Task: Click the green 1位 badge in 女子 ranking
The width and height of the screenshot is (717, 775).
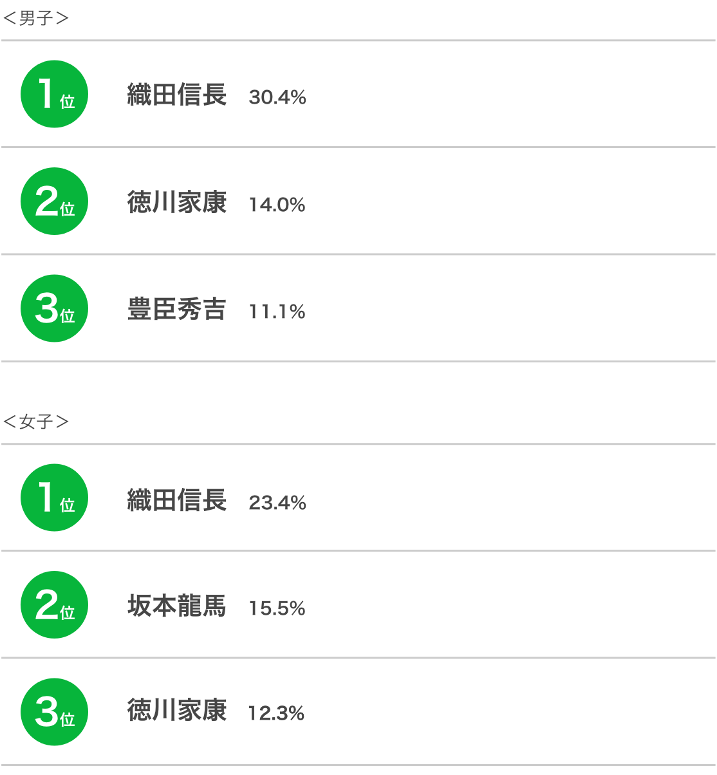Action: pyautogui.click(x=54, y=498)
